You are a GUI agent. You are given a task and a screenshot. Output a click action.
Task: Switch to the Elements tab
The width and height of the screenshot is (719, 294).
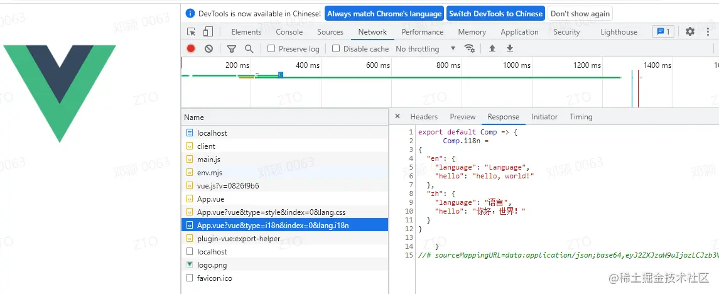pyautogui.click(x=246, y=32)
